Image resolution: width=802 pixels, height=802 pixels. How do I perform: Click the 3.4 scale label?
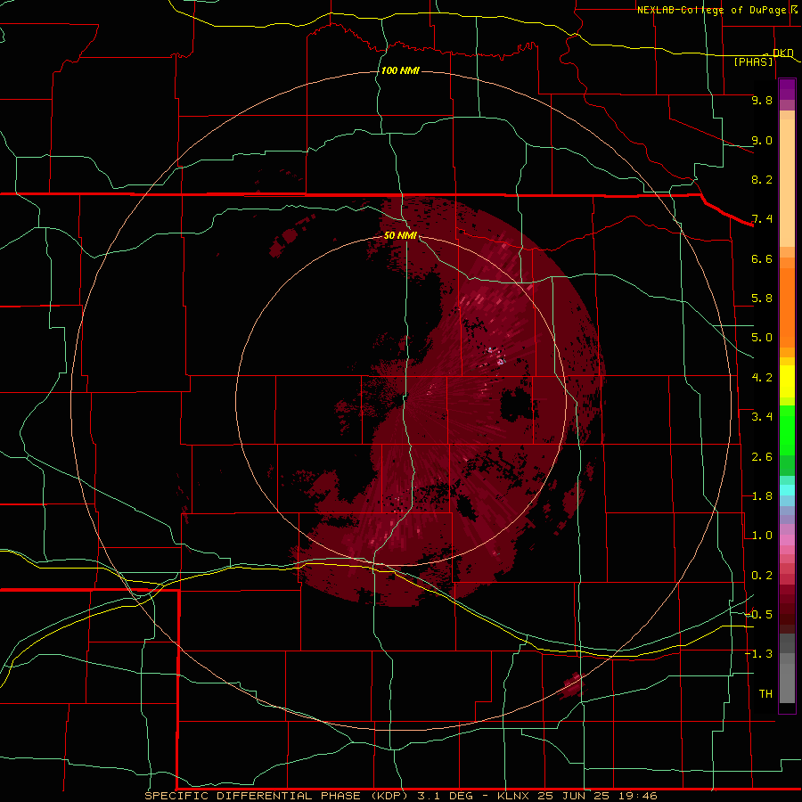(762, 417)
